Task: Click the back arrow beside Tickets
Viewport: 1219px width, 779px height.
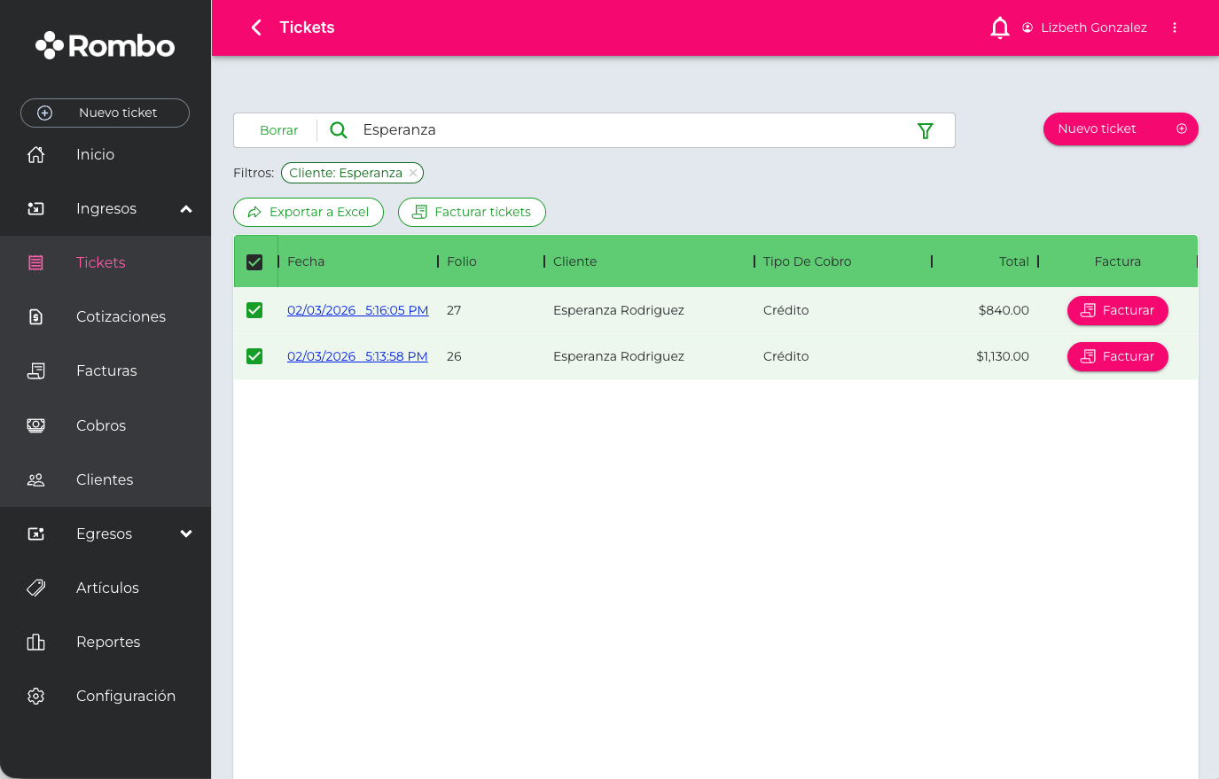Action: (x=256, y=27)
